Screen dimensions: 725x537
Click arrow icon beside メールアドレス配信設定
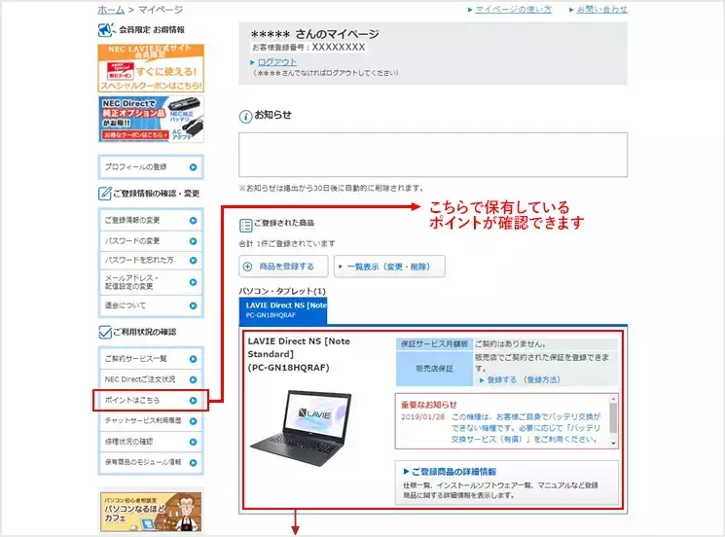click(194, 282)
